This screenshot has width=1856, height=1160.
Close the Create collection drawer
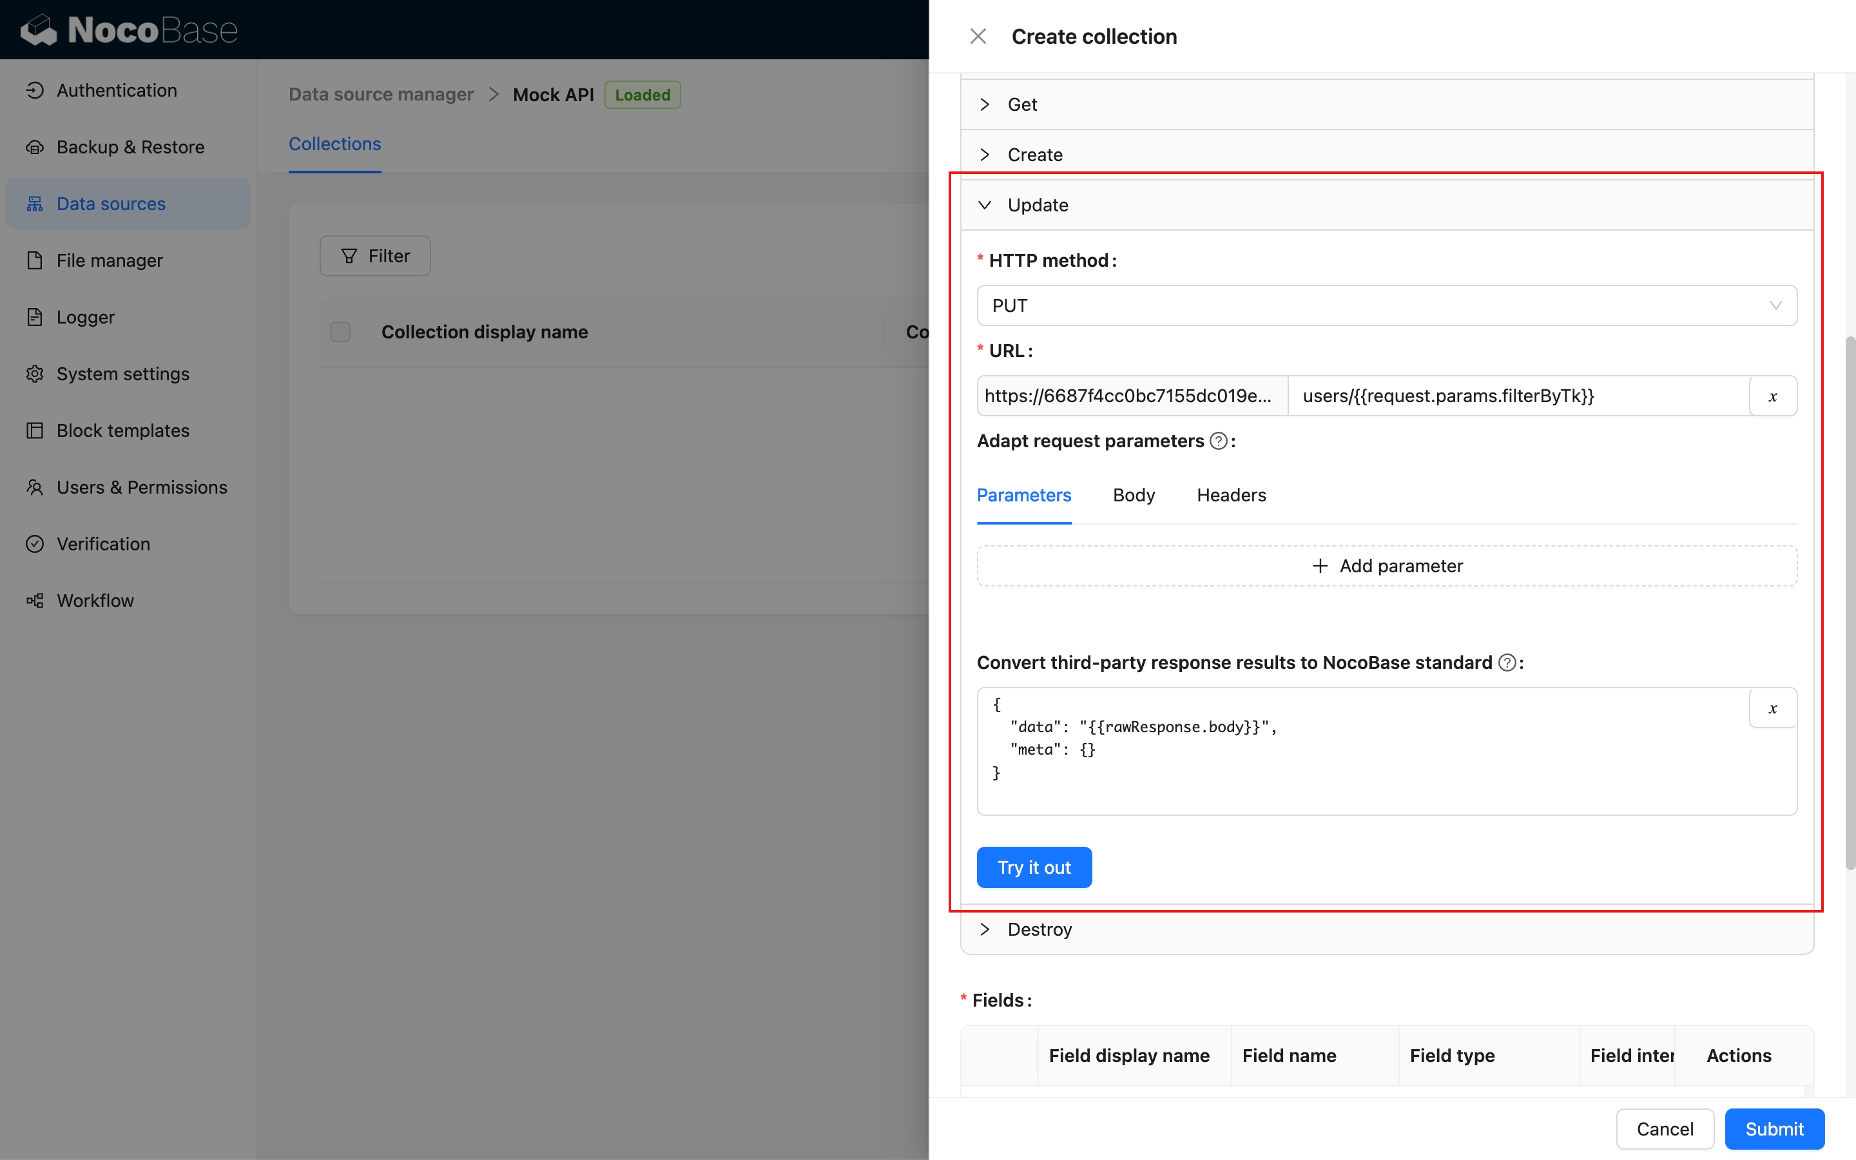[x=978, y=36]
